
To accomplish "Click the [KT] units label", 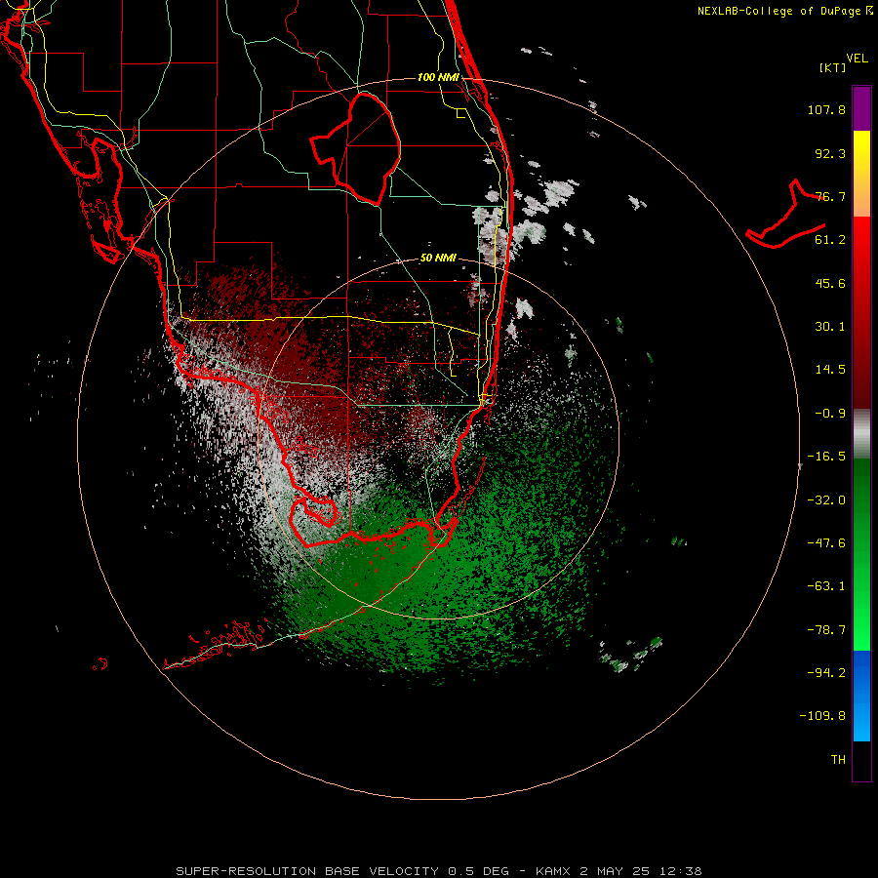I will pyautogui.click(x=833, y=67).
